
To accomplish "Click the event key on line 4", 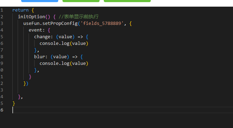I will click(x=35, y=30).
